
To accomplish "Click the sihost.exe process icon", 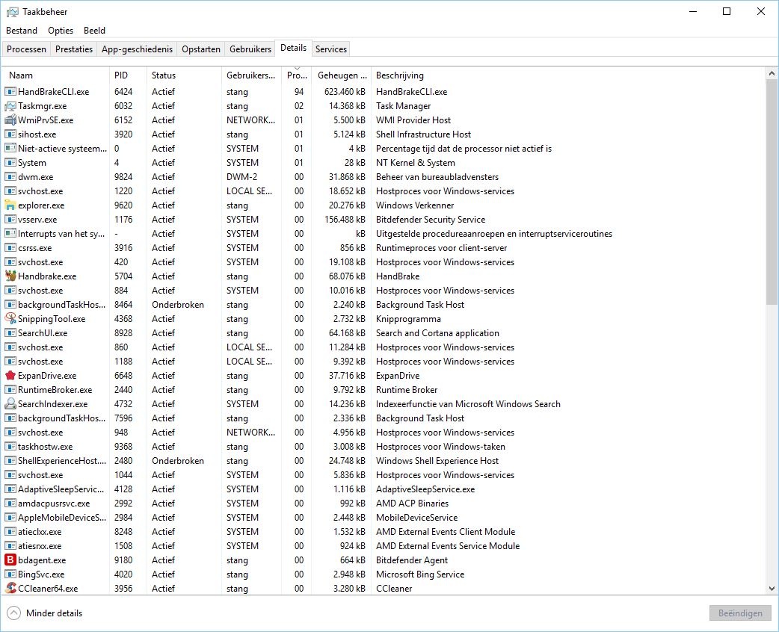I will click(x=10, y=134).
